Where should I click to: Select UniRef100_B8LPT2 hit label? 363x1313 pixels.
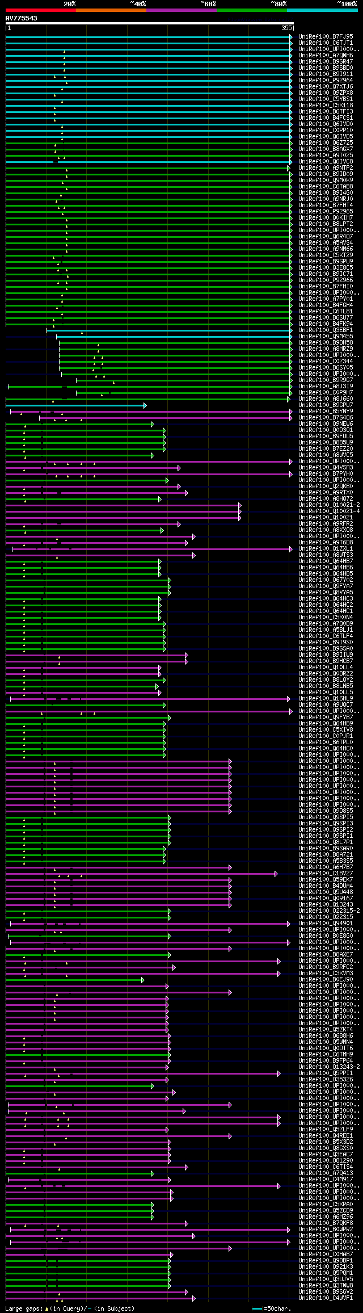click(326, 224)
